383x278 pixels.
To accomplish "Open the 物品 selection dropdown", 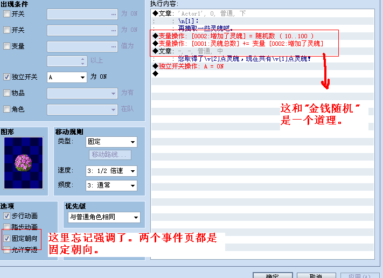I will [82, 93].
